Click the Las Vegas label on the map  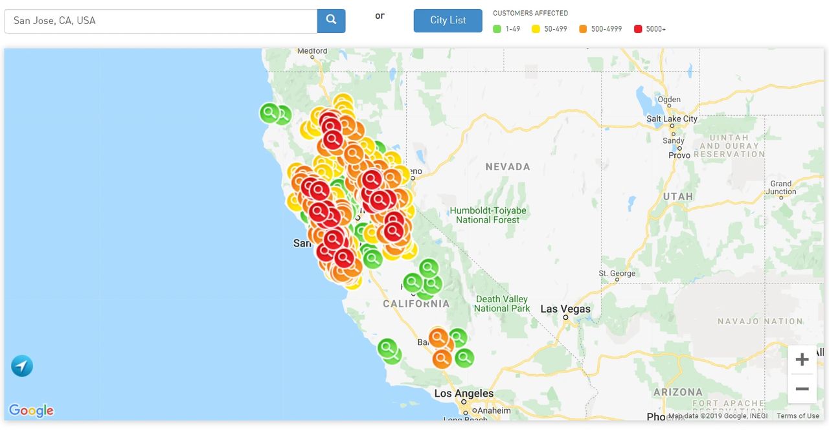(565, 309)
